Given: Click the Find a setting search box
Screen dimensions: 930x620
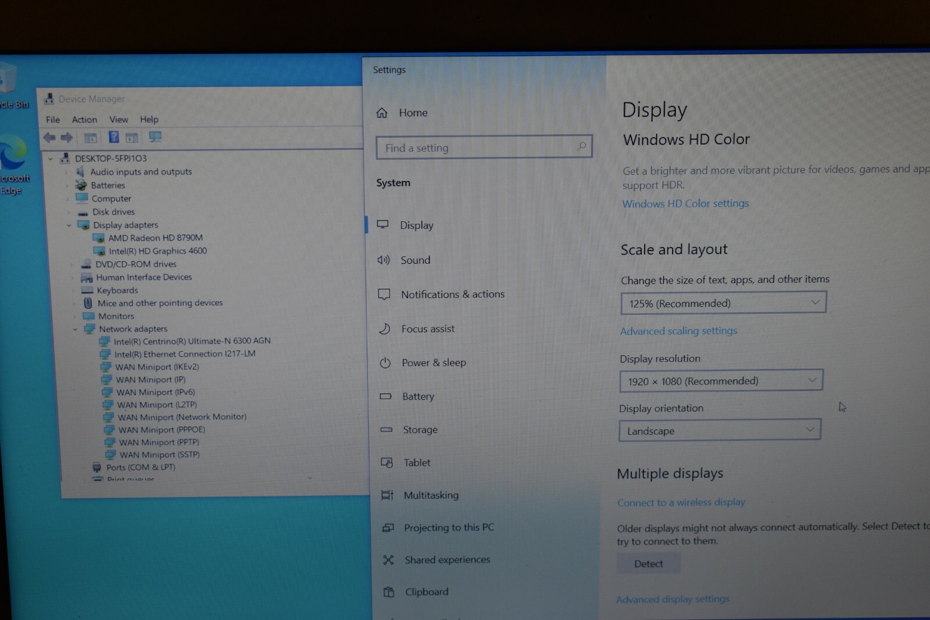Looking at the screenshot, I should (x=484, y=147).
